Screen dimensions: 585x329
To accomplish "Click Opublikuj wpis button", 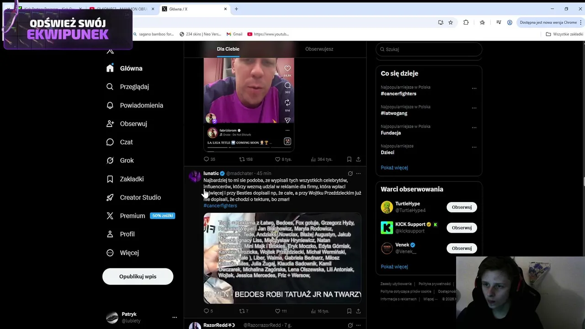I will click(138, 276).
